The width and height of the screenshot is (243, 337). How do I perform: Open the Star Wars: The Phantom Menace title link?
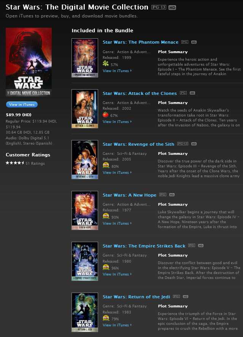pyautogui.click(x=140, y=42)
